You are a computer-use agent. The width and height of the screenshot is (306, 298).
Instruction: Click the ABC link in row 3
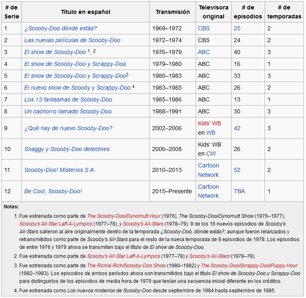[204, 52]
